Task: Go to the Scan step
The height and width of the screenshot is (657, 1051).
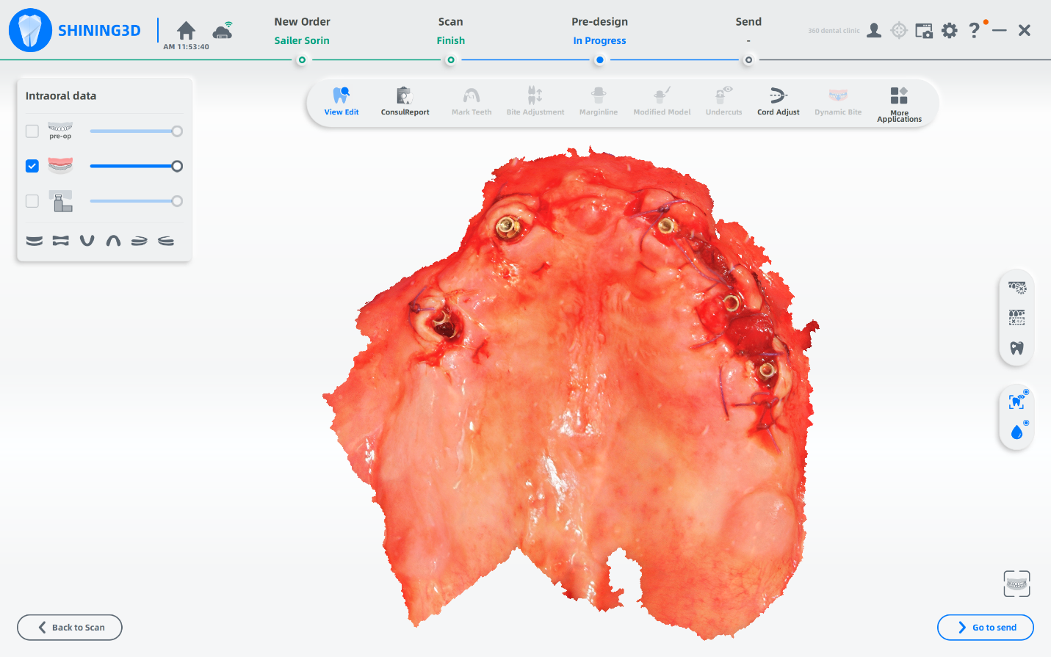Action: coord(450,31)
